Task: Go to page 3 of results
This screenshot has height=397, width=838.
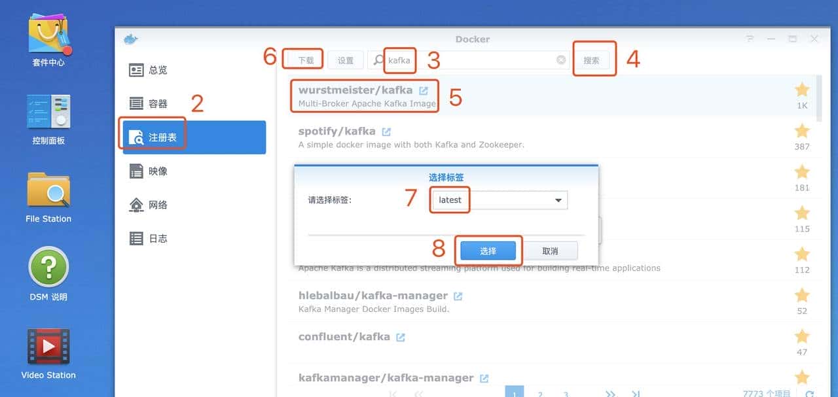Action: point(566,394)
